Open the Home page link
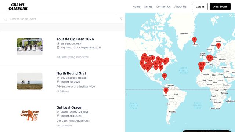 136,7
